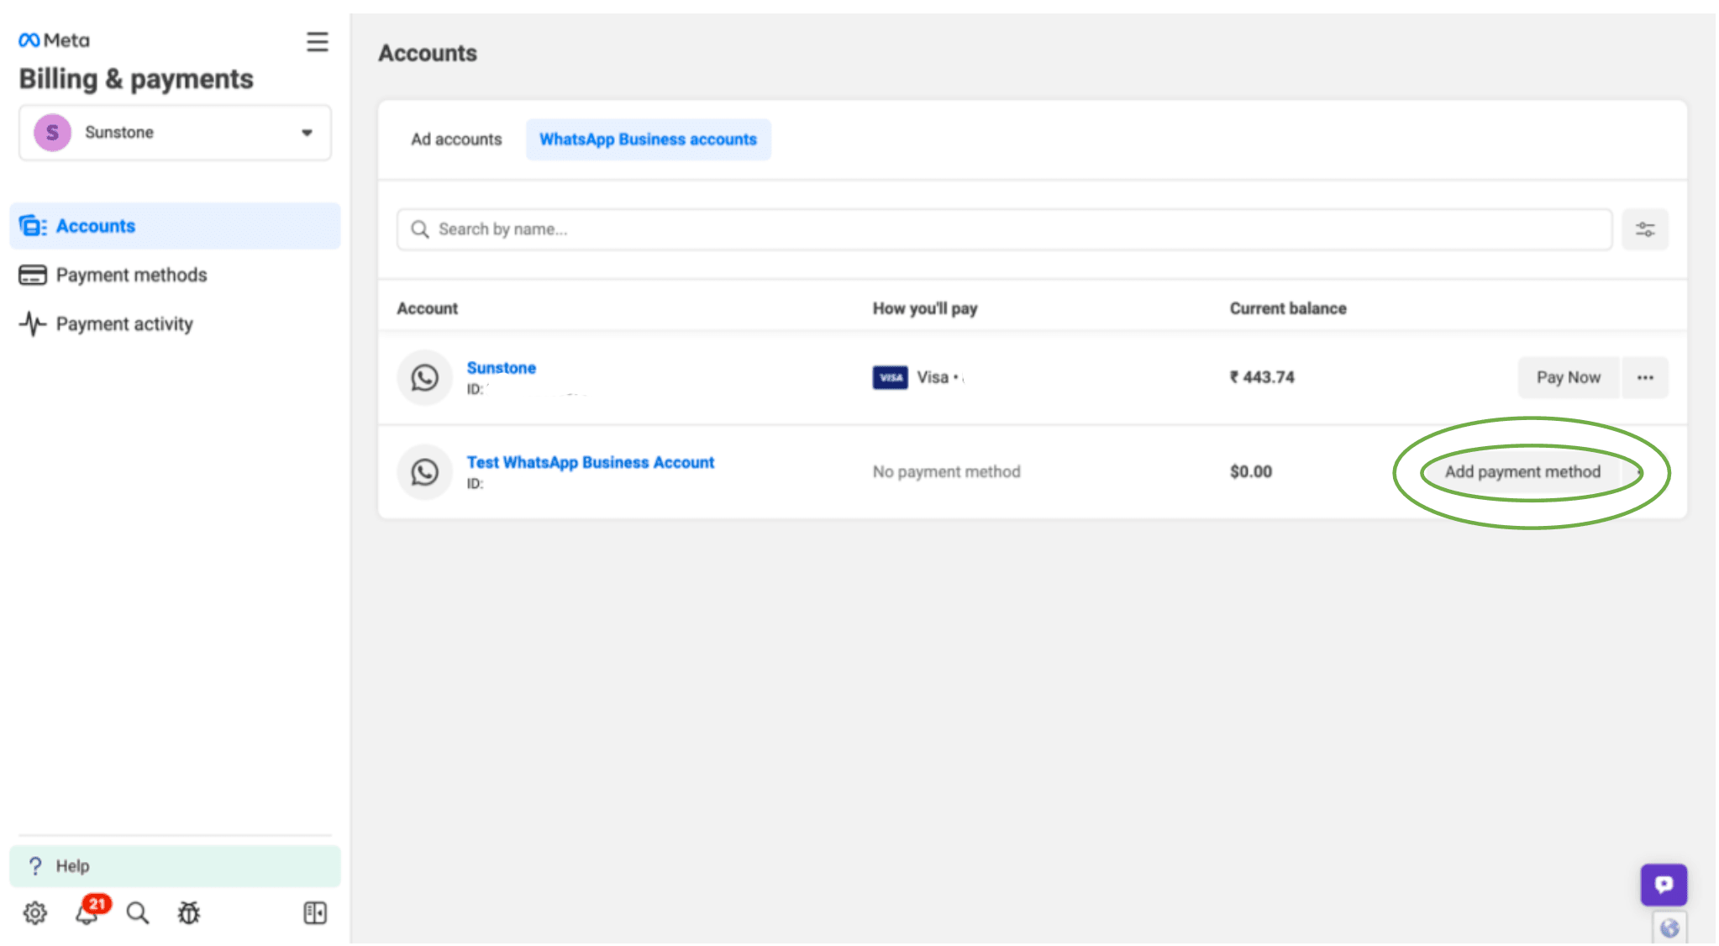The image size is (1719, 946).
Task: Click the purple S Sunstone avatar
Action: [x=52, y=133]
